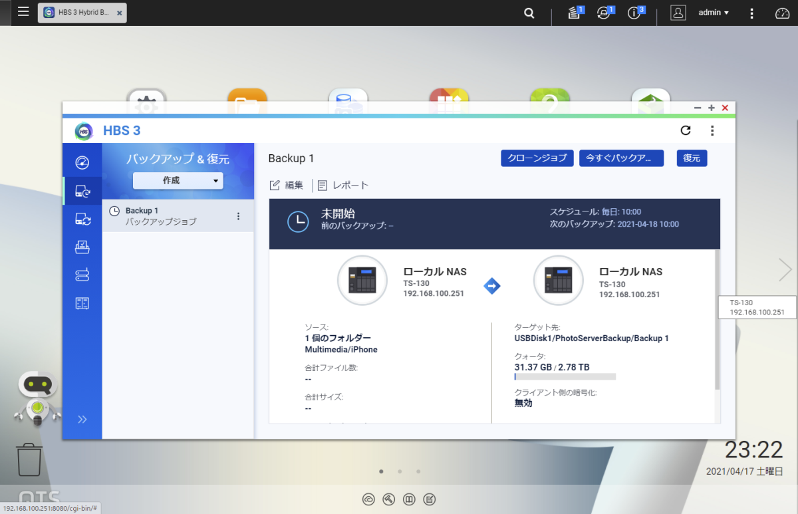Open the Services sidebar icon
This screenshot has height=514, width=798.
tap(82, 303)
